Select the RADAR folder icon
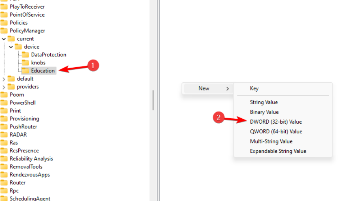The height and width of the screenshot is (201, 364). click(4, 135)
